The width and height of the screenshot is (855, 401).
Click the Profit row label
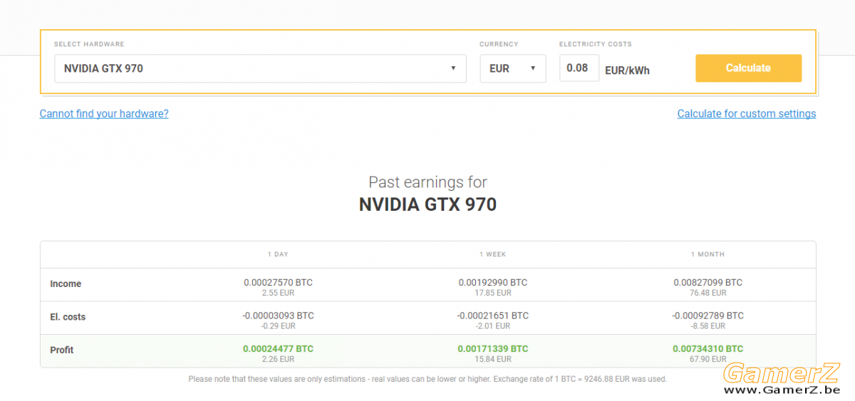pos(62,350)
